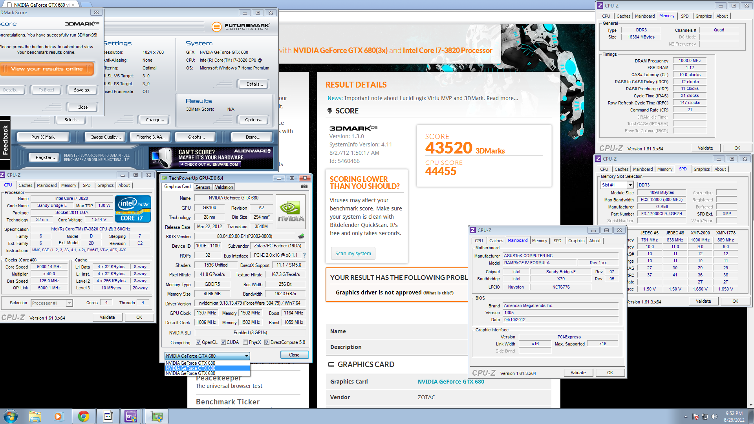754x424 pixels.
Task: Click the 43520 3DMarks score value
Action: point(465,148)
